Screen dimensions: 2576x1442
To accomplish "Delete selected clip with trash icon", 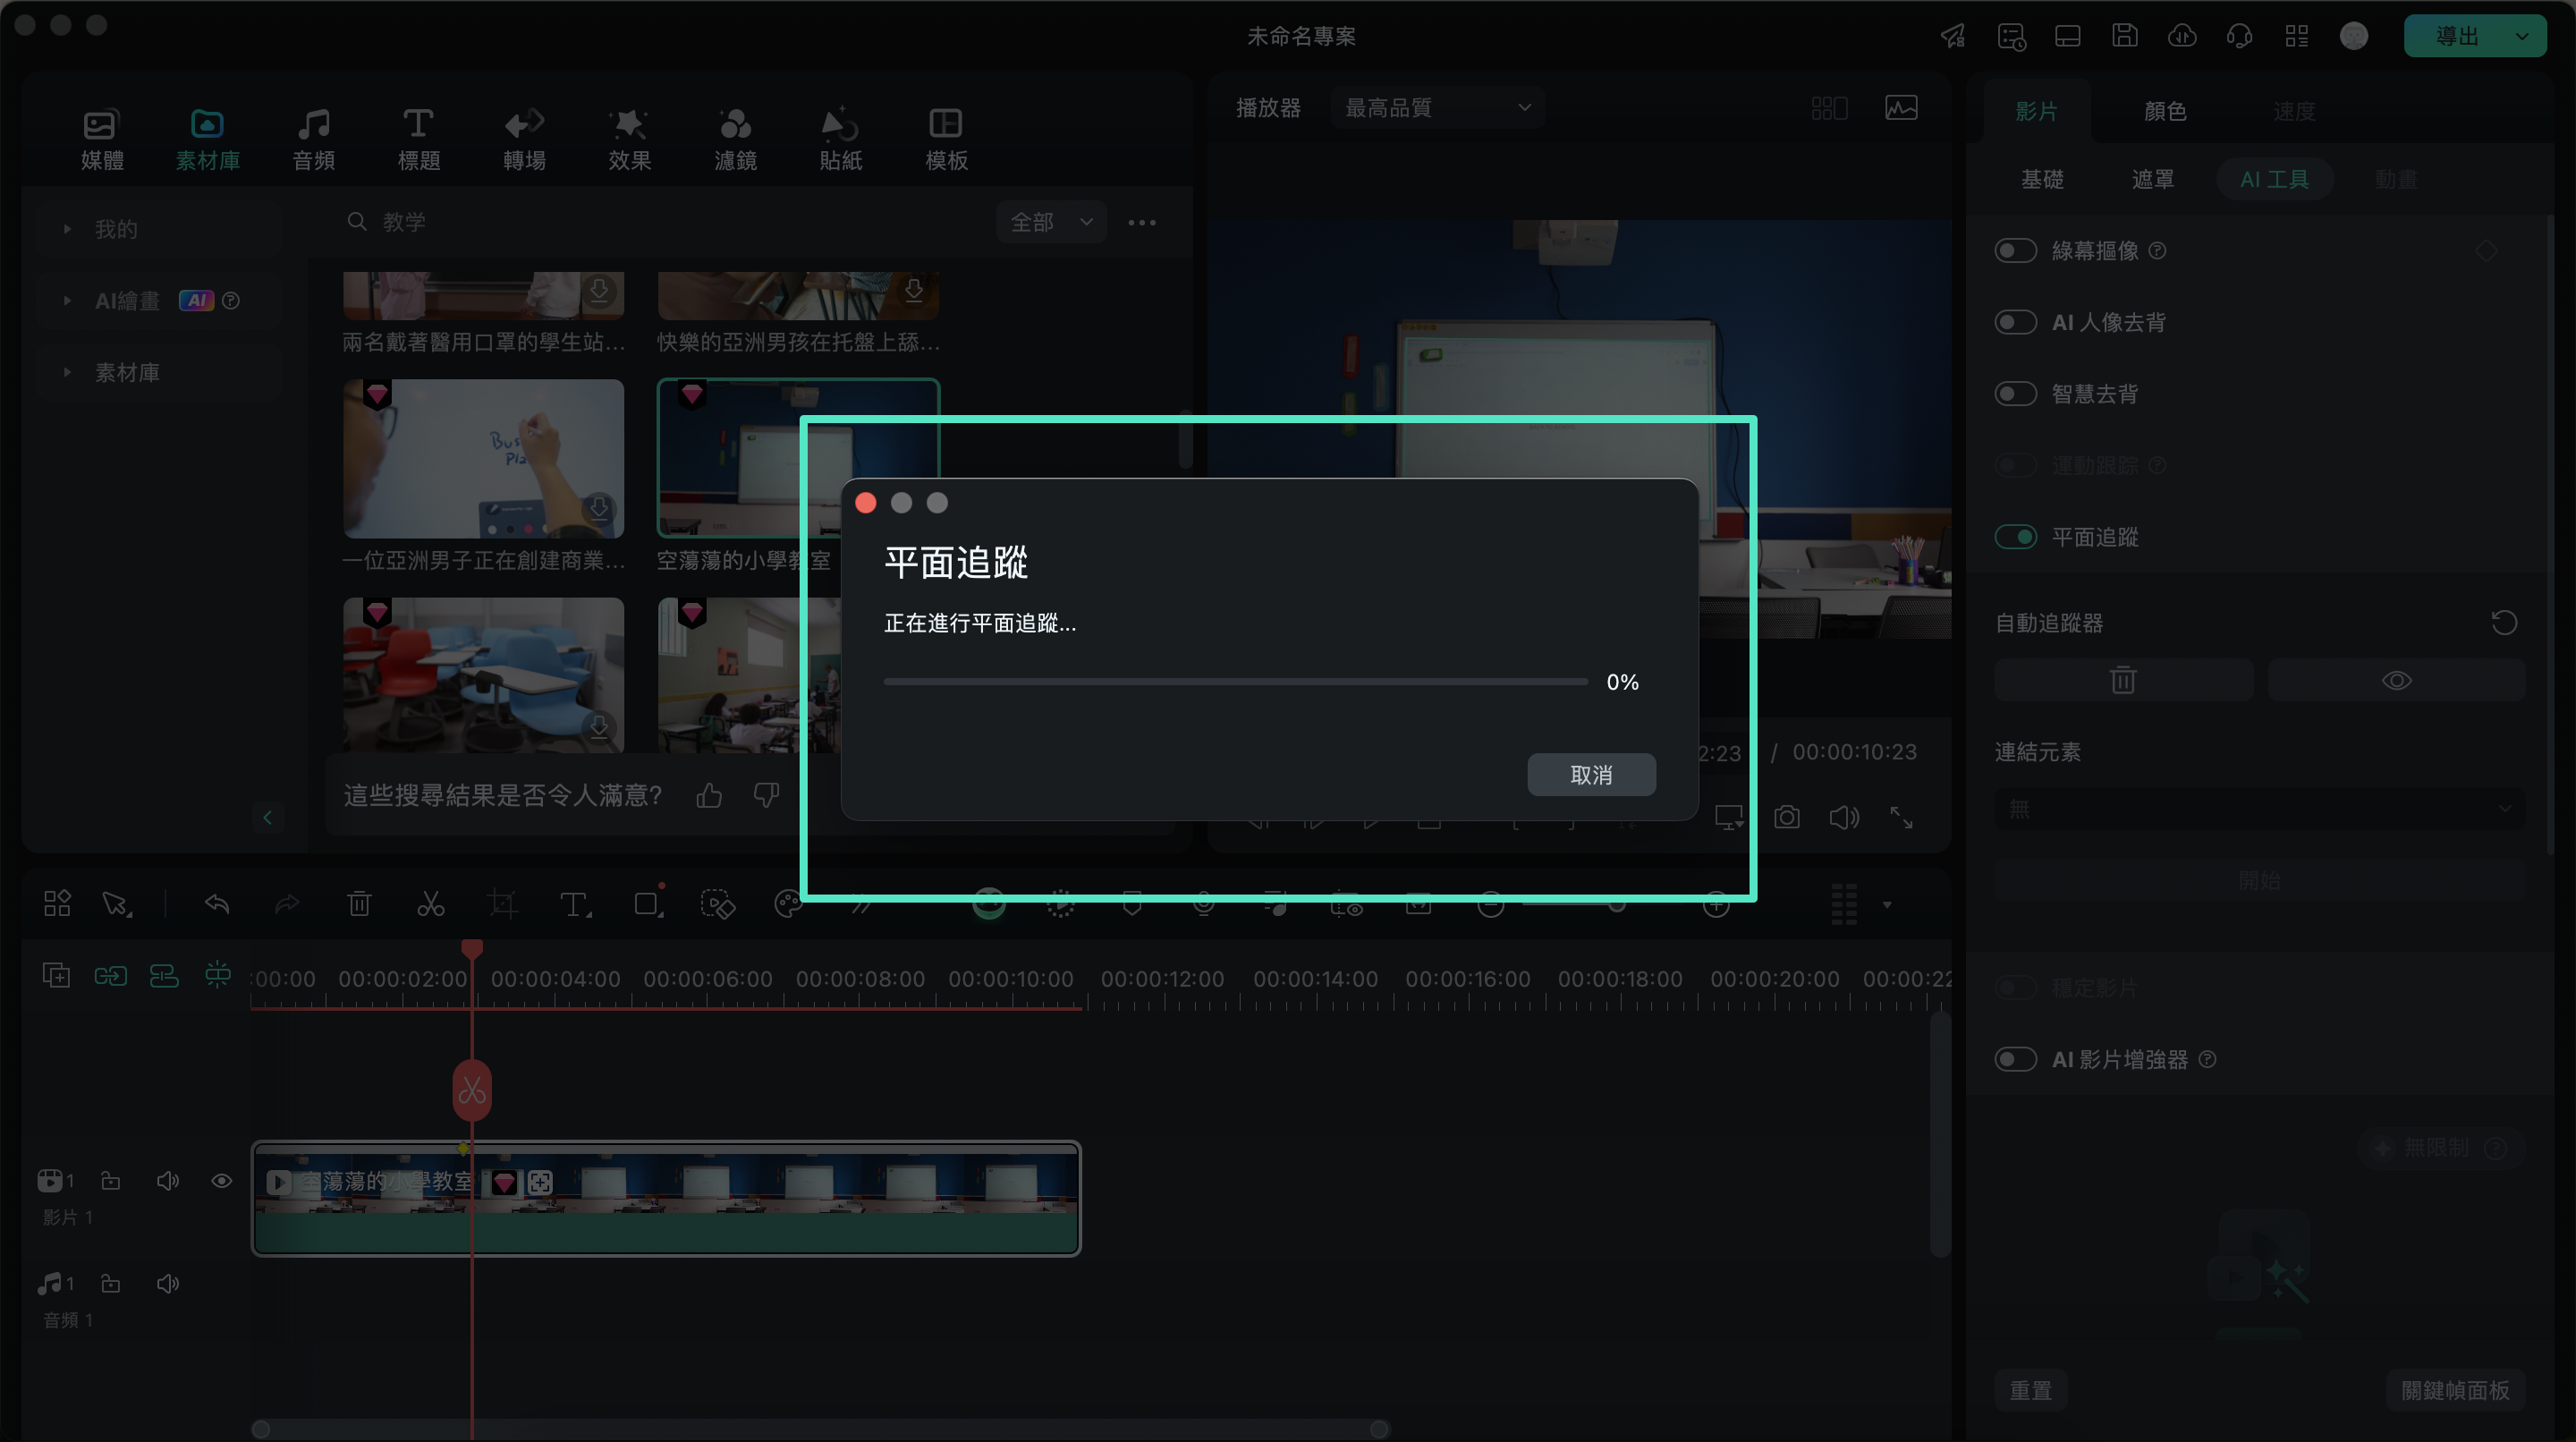I will coord(359,904).
